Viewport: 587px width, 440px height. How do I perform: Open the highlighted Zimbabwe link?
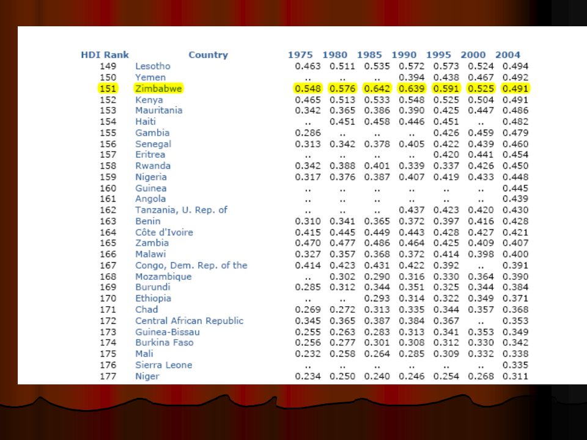[x=158, y=89]
